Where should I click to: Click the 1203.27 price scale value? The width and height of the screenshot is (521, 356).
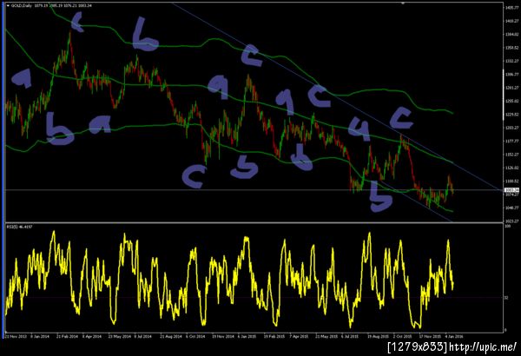(511, 128)
